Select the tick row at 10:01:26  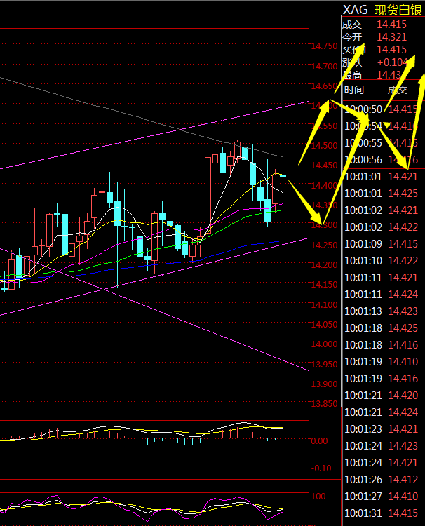pyautogui.click(x=381, y=480)
